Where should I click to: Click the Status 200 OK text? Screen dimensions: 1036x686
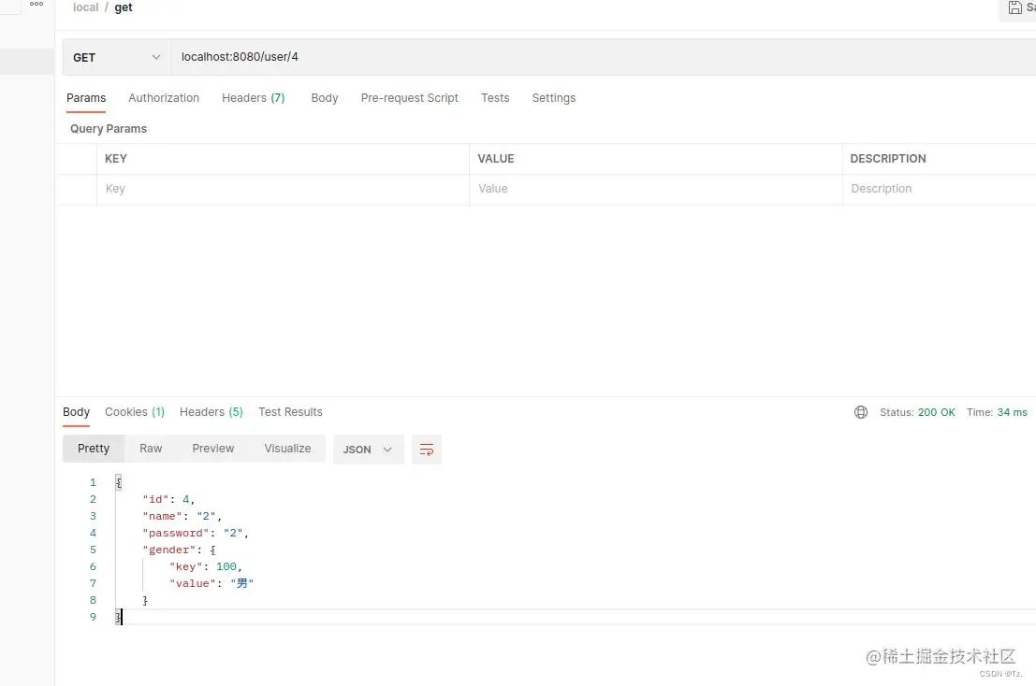tap(917, 412)
